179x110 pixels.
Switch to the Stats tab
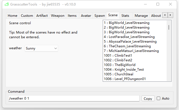click(125, 16)
